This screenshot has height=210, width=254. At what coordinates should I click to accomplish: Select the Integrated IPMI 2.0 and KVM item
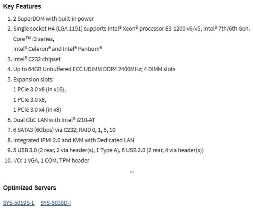tap(74, 140)
